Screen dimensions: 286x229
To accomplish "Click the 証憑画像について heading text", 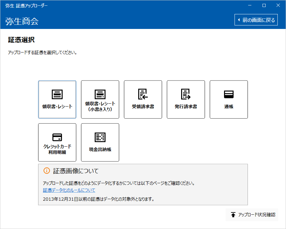I will [76, 171].
